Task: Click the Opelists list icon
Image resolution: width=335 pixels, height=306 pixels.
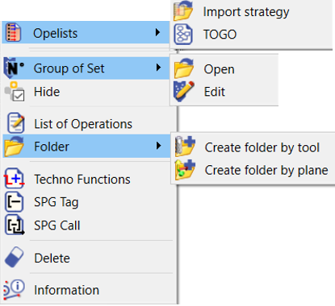Action: pyautogui.click(x=14, y=32)
